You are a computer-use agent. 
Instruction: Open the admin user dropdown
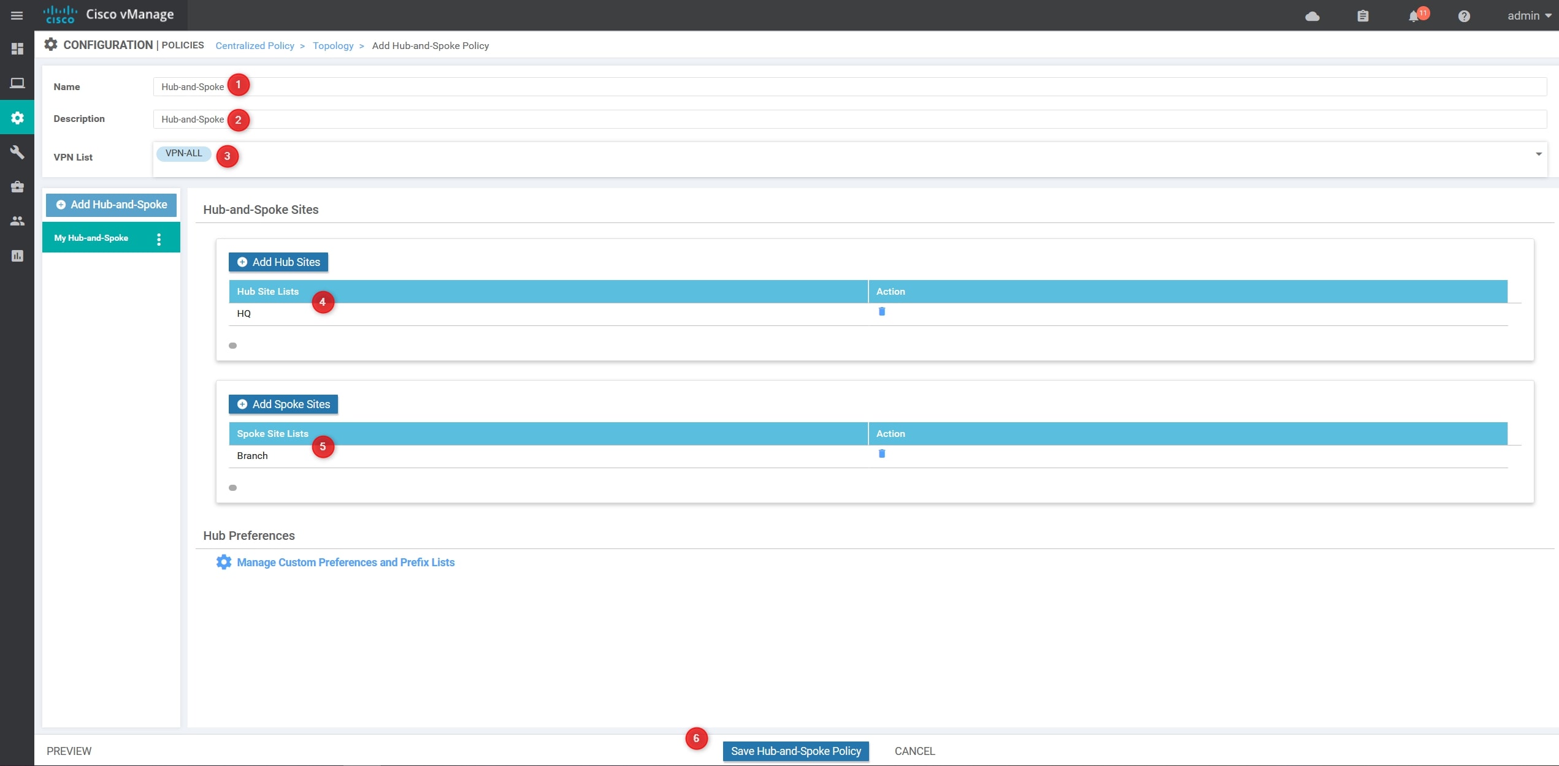pos(1528,16)
